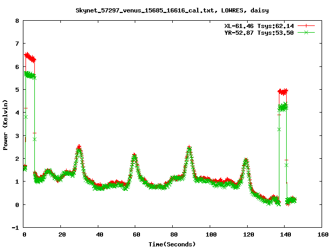This screenshot has height=249, width=333.
Task: Click the green calibration plateau near 4.2 Kelvin
Action: 283,107
